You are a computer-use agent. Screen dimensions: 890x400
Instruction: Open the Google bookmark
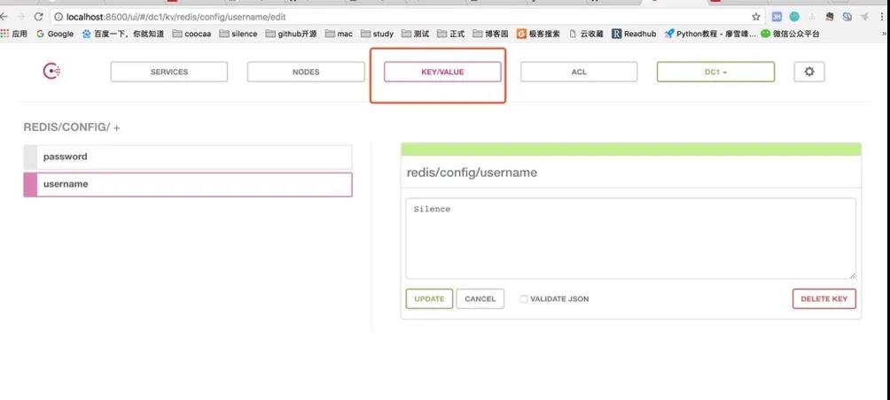55,34
